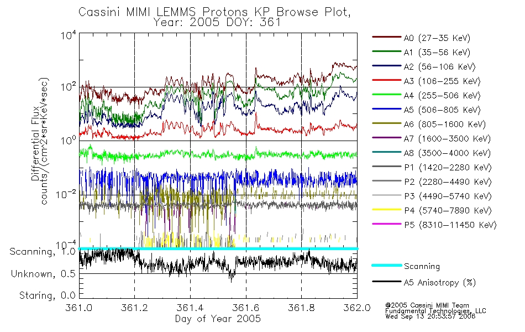The image size is (525, 332).
Task: Click the 10^4 y-axis tick label
Action: pos(69,35)
